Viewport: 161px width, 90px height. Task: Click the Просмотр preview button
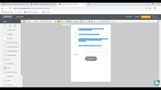click(129, 17)
